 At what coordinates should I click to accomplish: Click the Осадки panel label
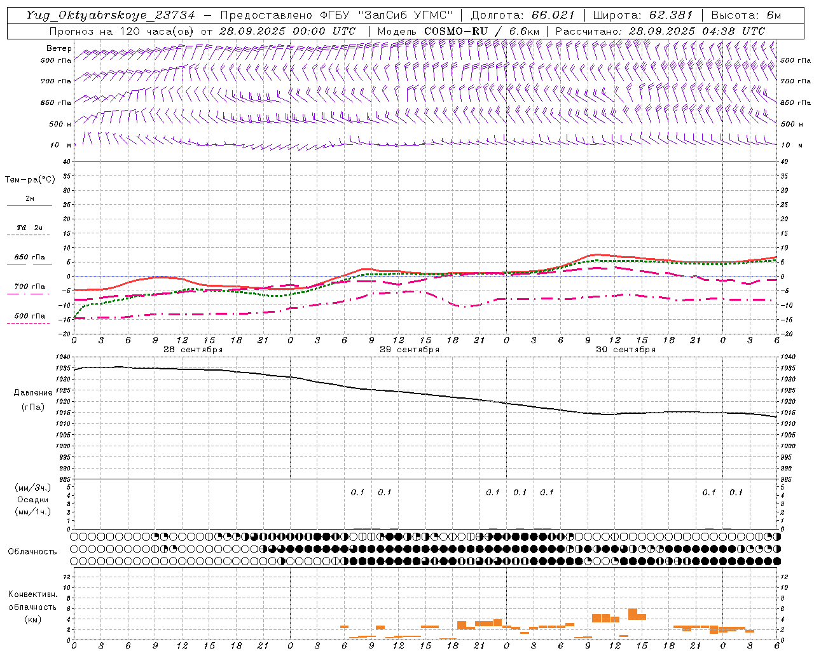(x=33, y=500)
